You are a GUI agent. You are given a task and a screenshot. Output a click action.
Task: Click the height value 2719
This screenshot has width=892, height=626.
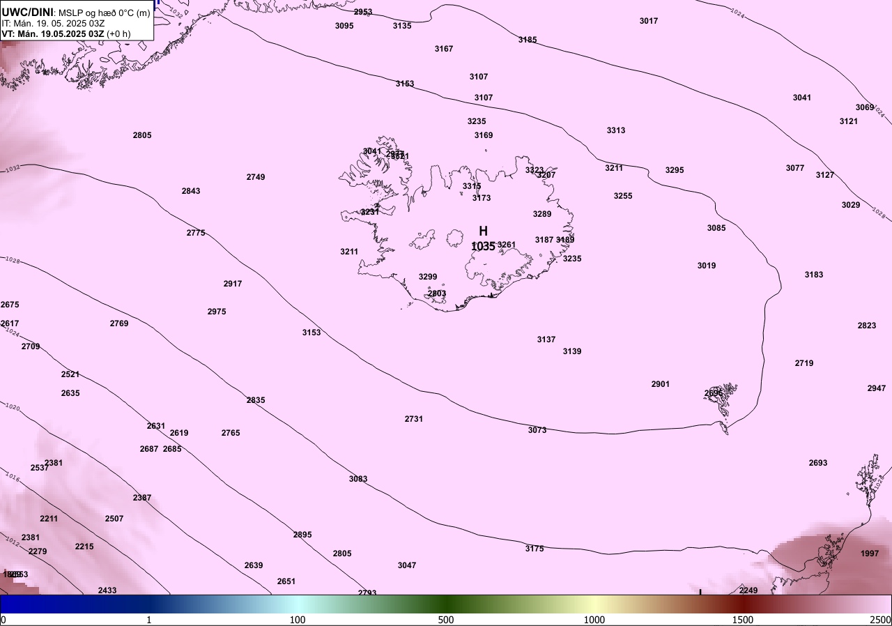pyautogui.click(x=804, y=363)
